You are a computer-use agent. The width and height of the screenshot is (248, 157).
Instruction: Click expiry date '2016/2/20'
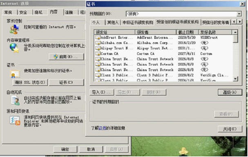click(x=187, y=43)
